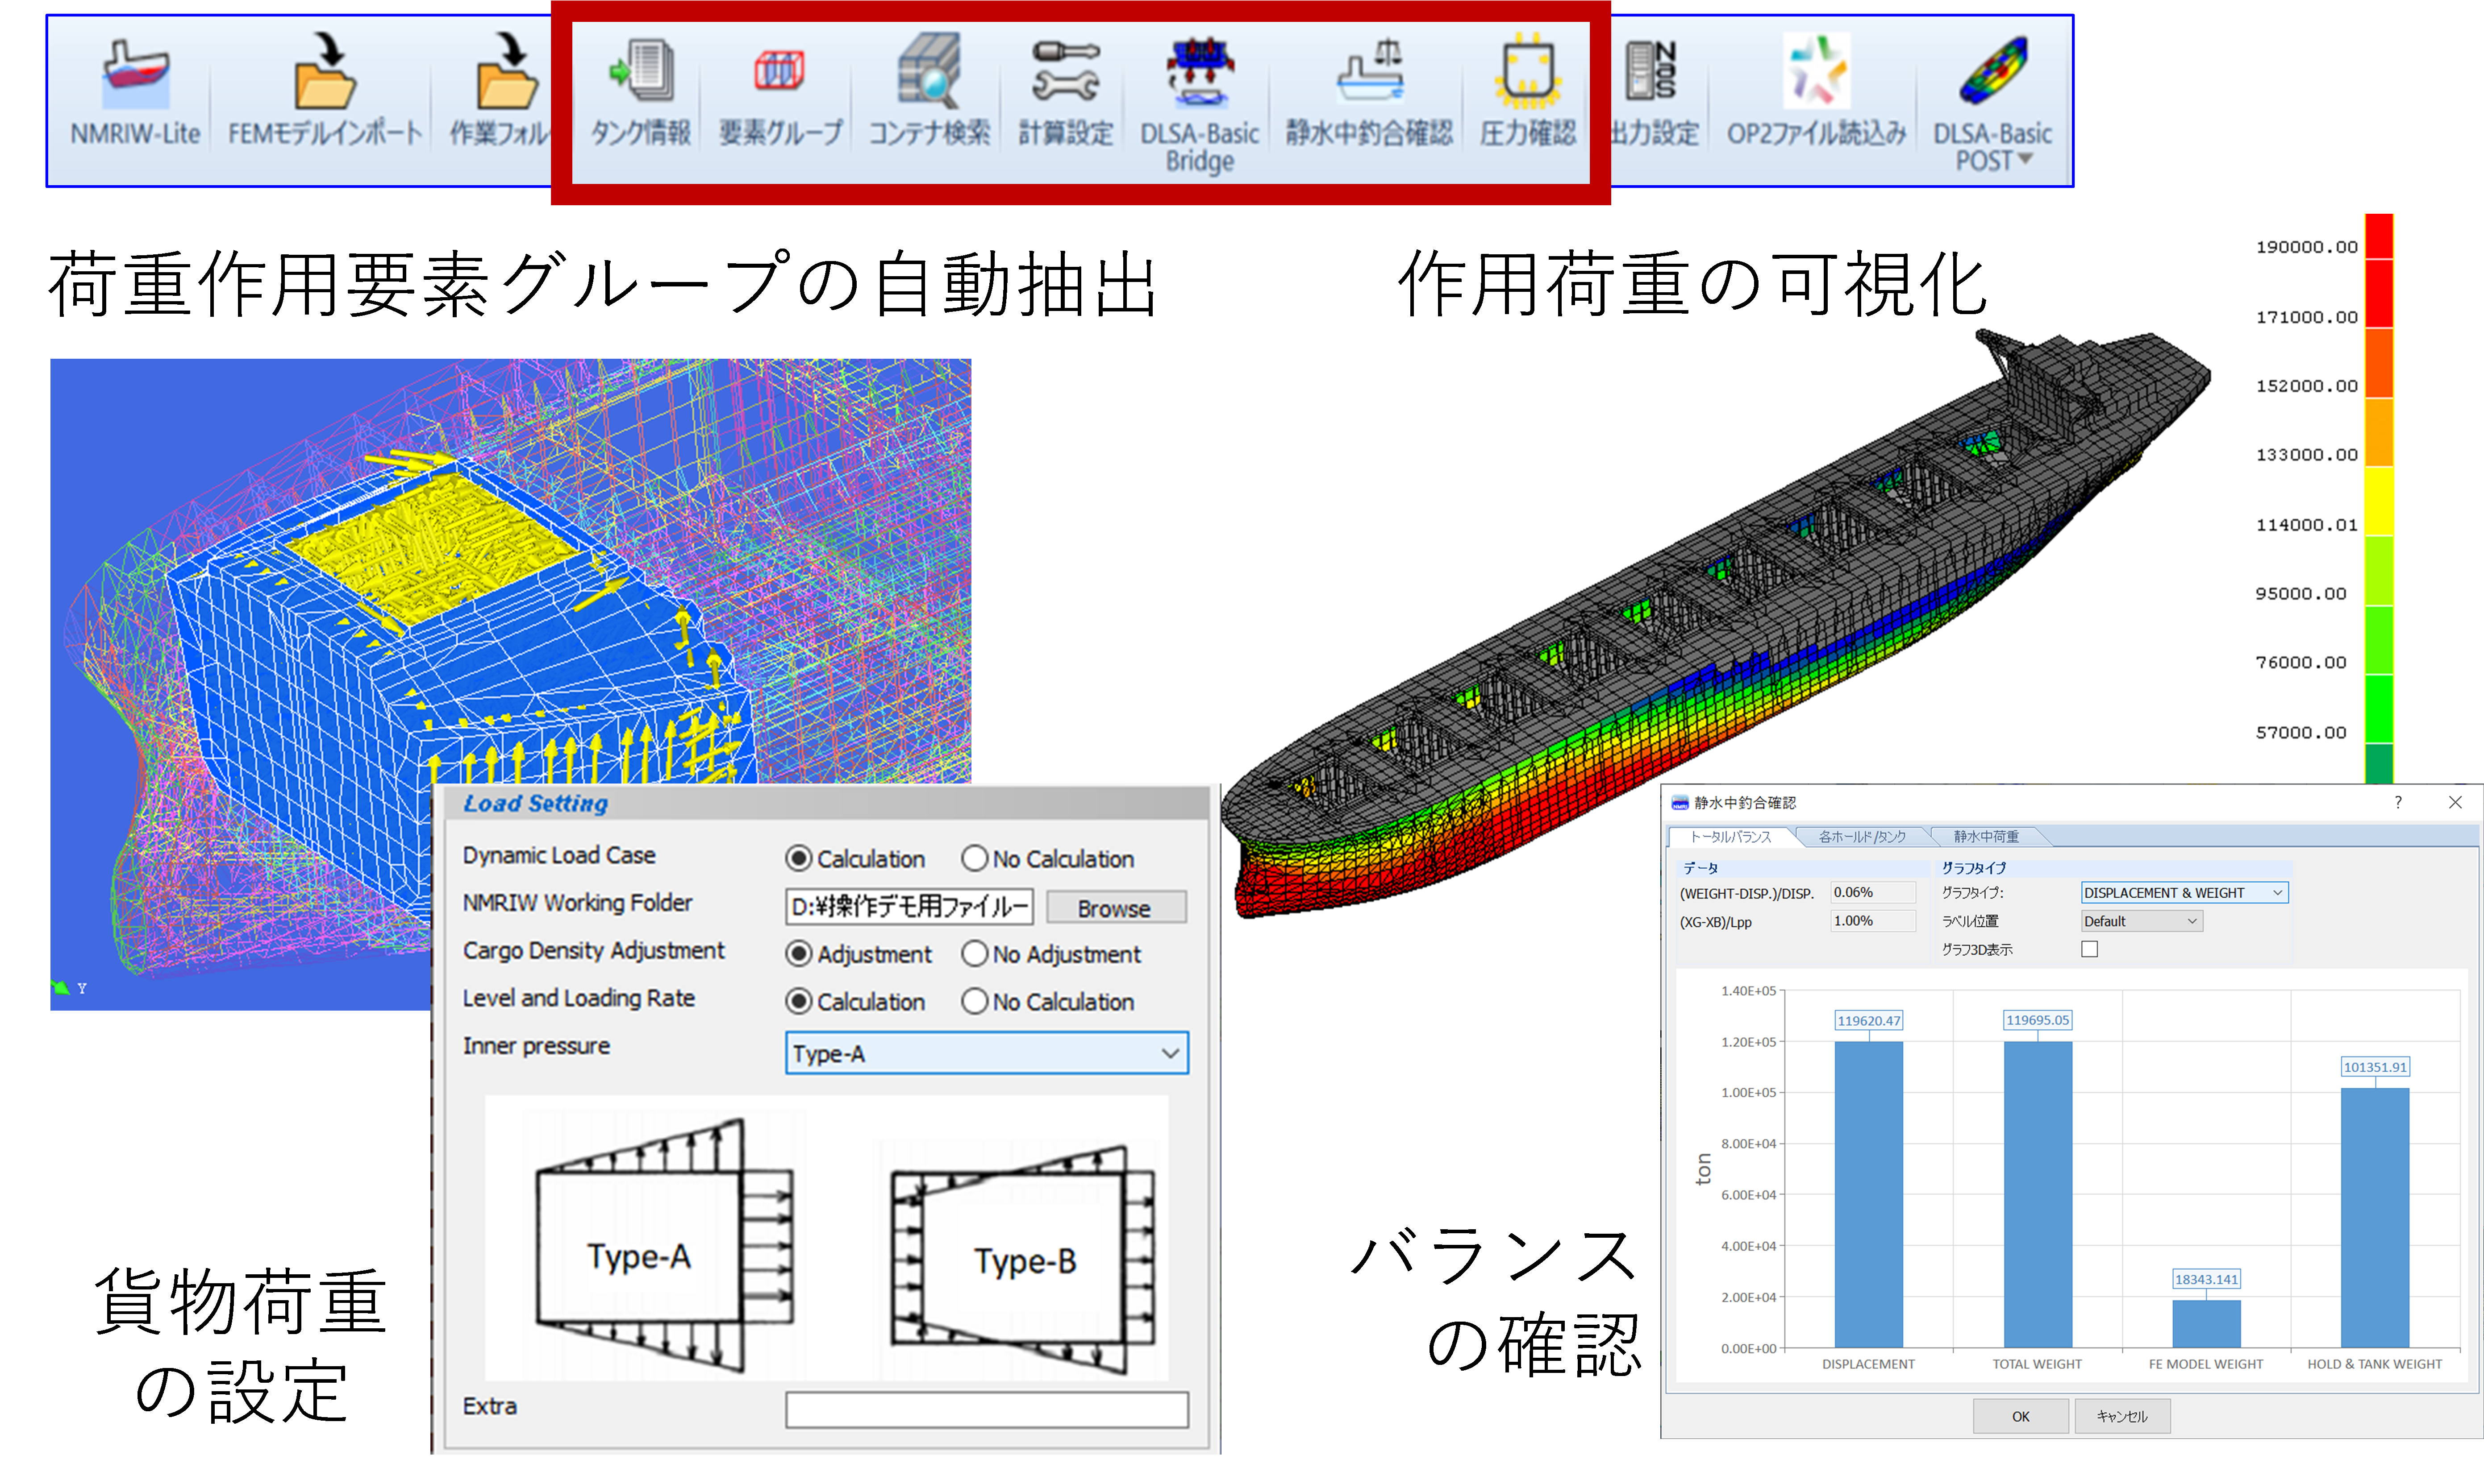Click the 119695.05 data label
Viewport: 2484px width, 1484px height.
(2038, 1020)
